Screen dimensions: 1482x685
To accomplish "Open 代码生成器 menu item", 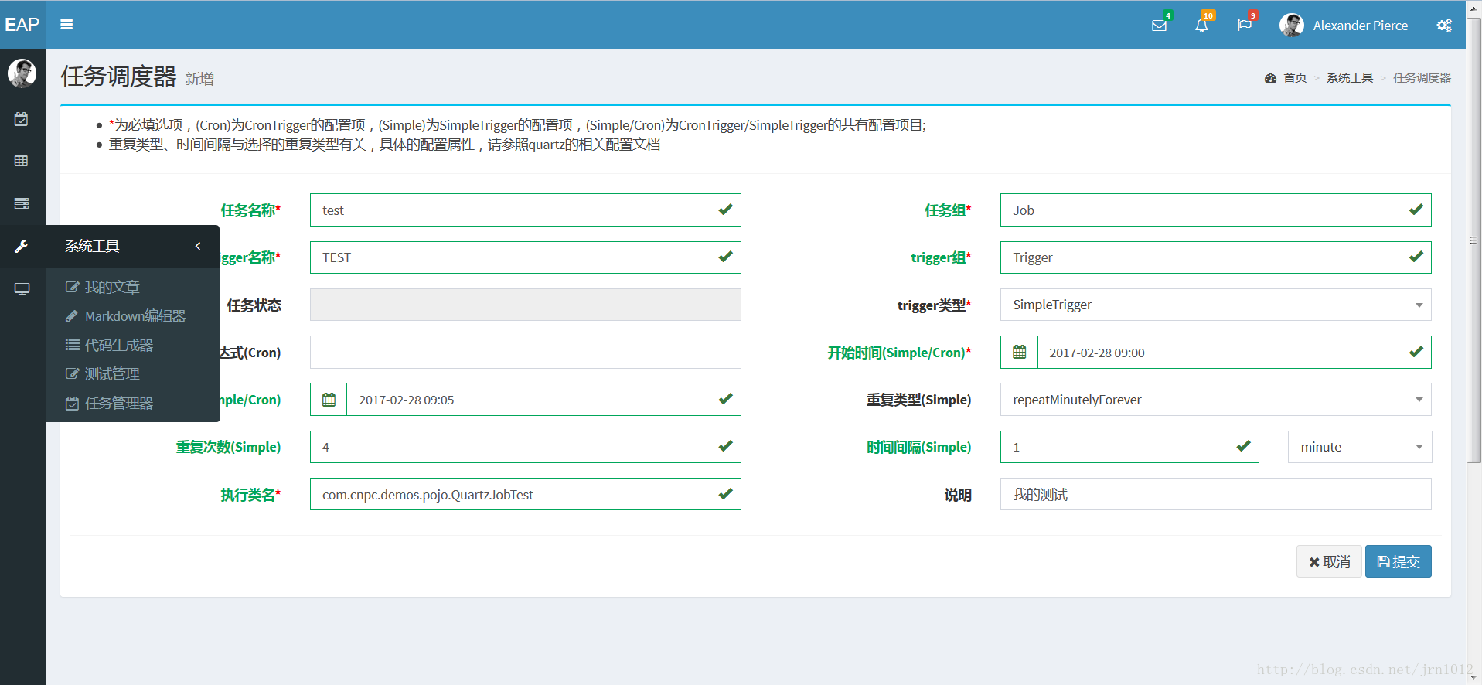I will [x=109, y=345].
